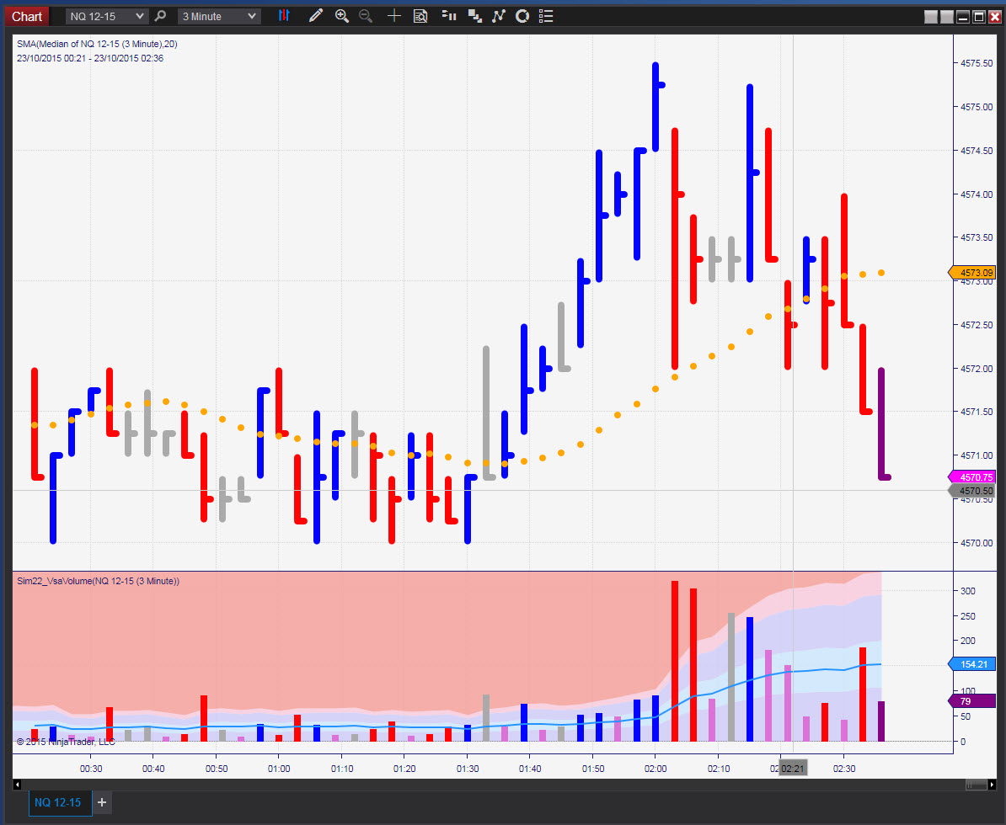
Task: Minimize the chart window
Action: coord(963,17)
